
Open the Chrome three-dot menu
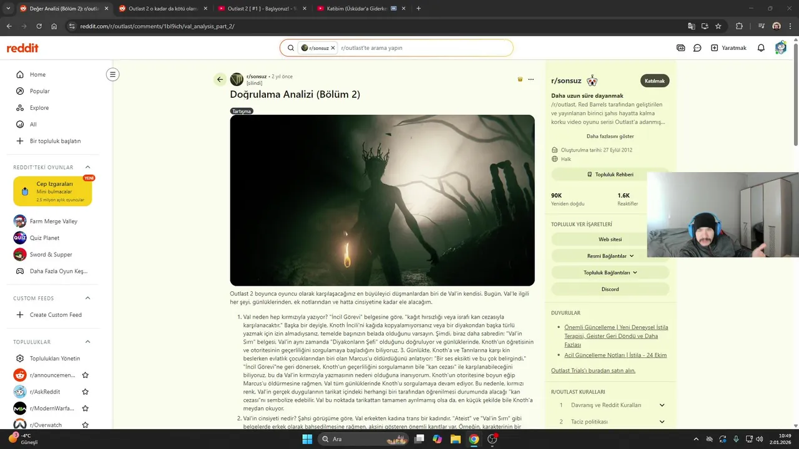790,26
